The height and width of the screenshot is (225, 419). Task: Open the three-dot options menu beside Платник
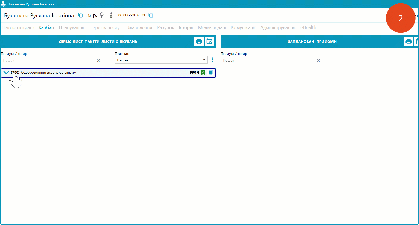click(x=213, y=60)
